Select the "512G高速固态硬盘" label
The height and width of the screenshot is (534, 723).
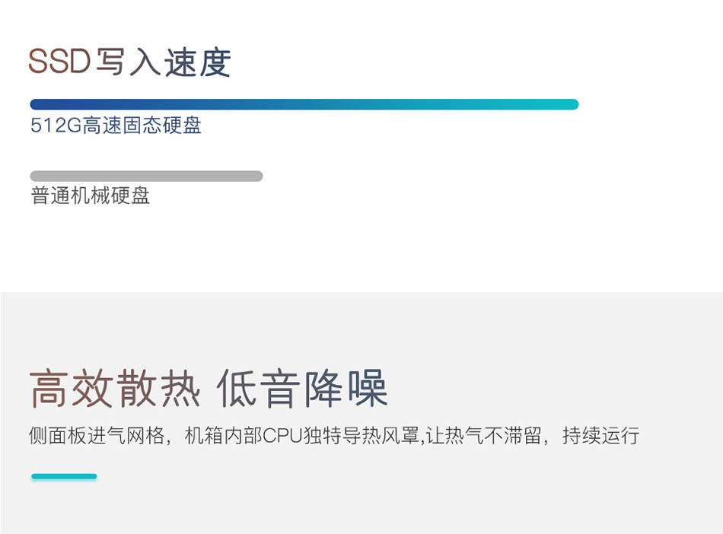click(x=116, y=126)
